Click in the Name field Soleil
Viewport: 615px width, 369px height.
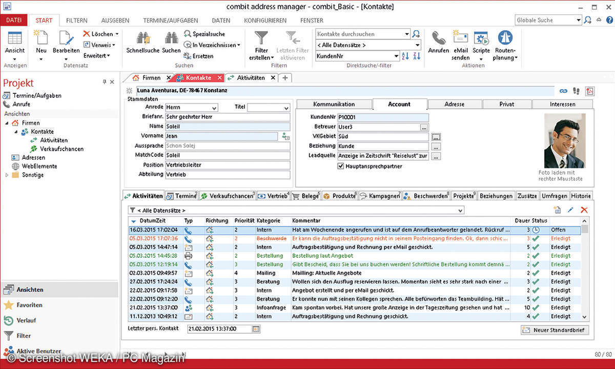click(x=227, y=127)
